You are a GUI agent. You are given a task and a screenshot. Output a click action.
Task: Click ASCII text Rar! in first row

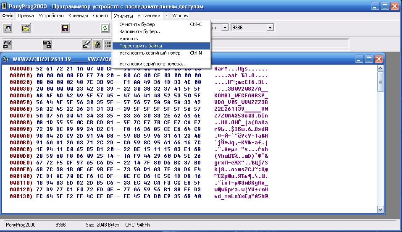(x=221, y=69)
